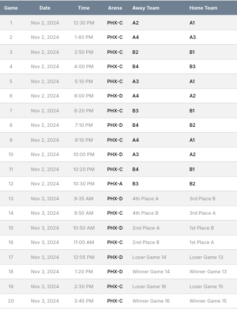This screenshot has width=237, height=309.
Task: Click PHX-A arena in game 12 row
Action: [115, 184]
